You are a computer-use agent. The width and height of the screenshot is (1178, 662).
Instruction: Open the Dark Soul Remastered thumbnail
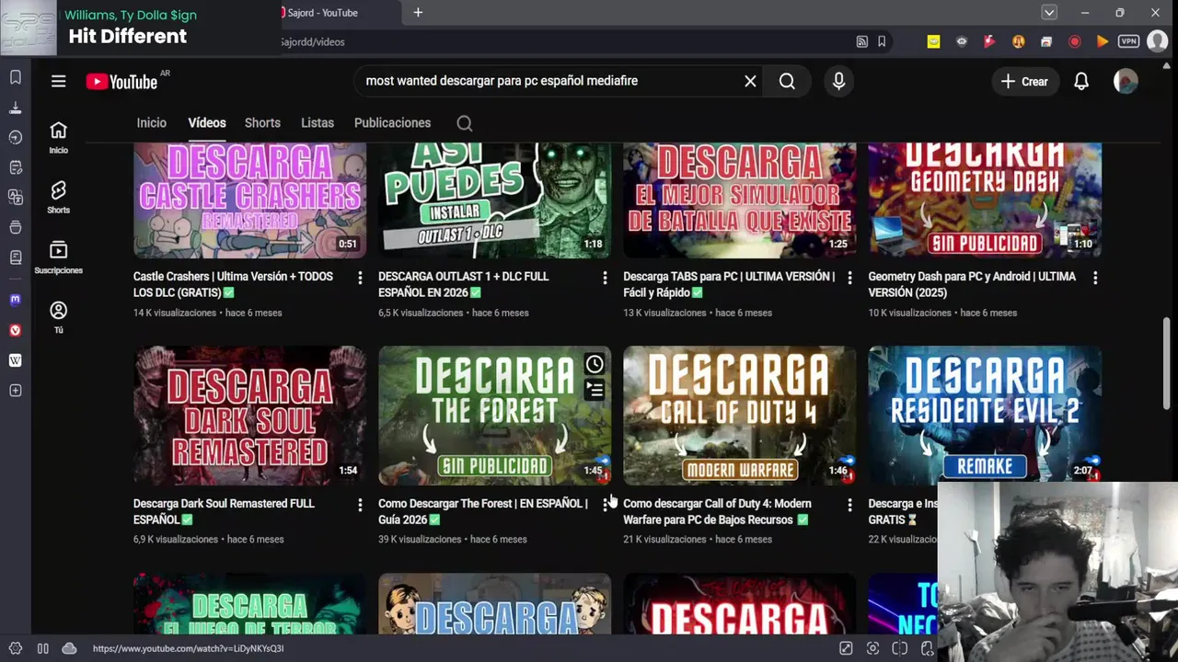click(249, 415)
